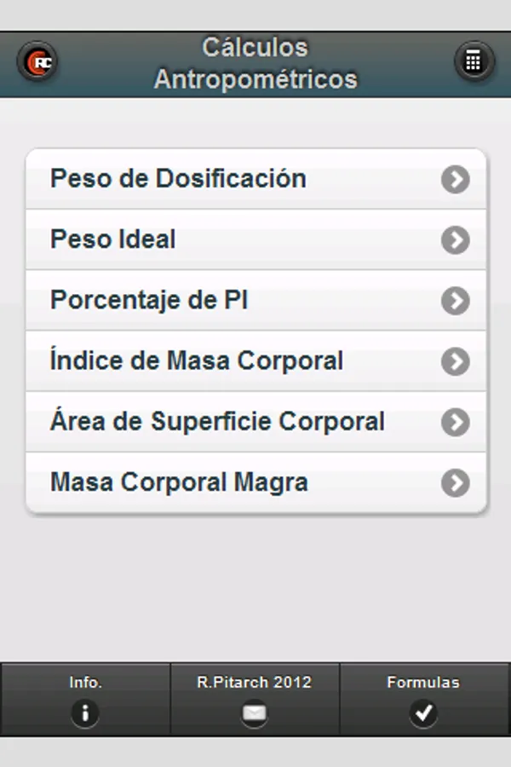Open the Peso de Dosificación item
The image size is (511, 767).
pyautogui.click(x=179, y=179)
